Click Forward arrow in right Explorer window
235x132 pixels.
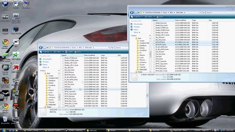click(x=135, y=12)
